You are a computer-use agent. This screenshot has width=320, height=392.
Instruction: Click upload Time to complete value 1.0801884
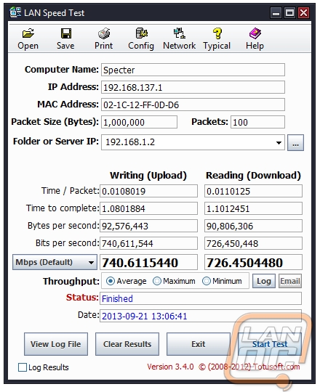pos(149,208)
